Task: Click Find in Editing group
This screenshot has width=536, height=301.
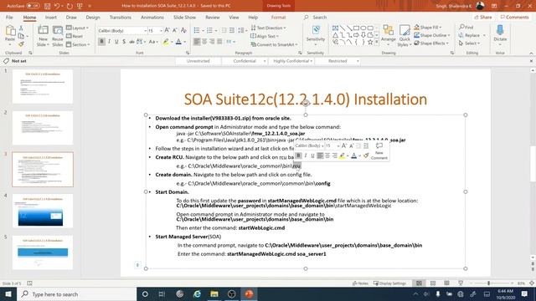Action: 466,27
